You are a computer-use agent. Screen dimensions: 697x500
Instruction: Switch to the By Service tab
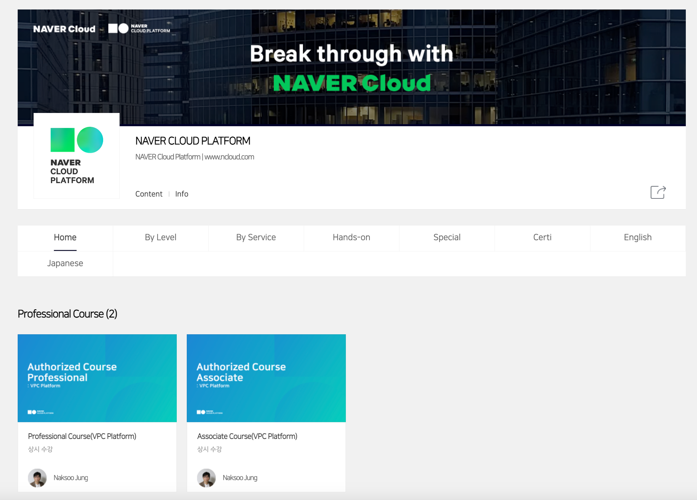(x=256, y=237)
